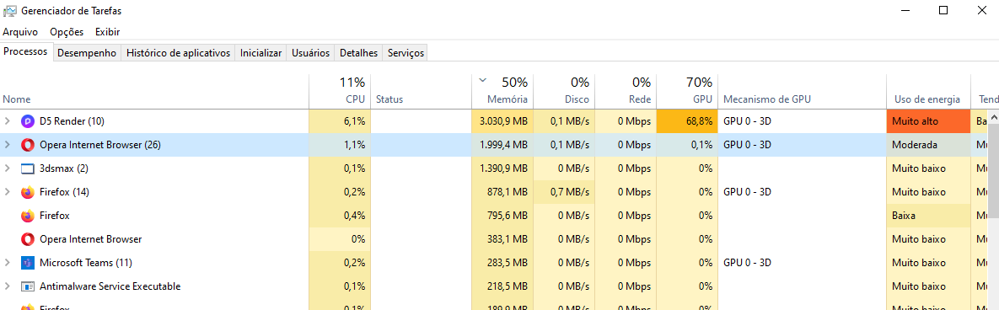Expand the 3dsmax (2) process group
Image resolution: width=999 pixels, height=310 pixels.
click(7, 168)
